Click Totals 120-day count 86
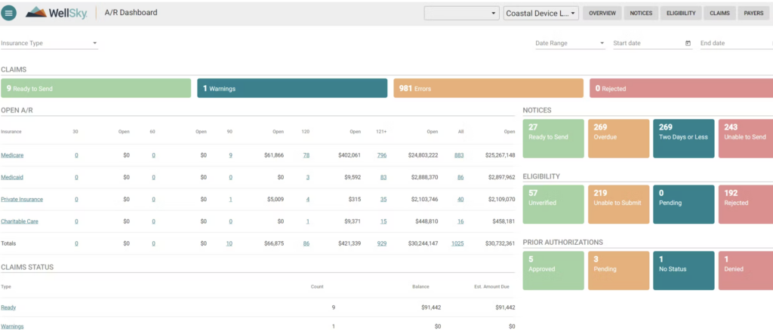 pyautogui.click(x=306, y=243)
